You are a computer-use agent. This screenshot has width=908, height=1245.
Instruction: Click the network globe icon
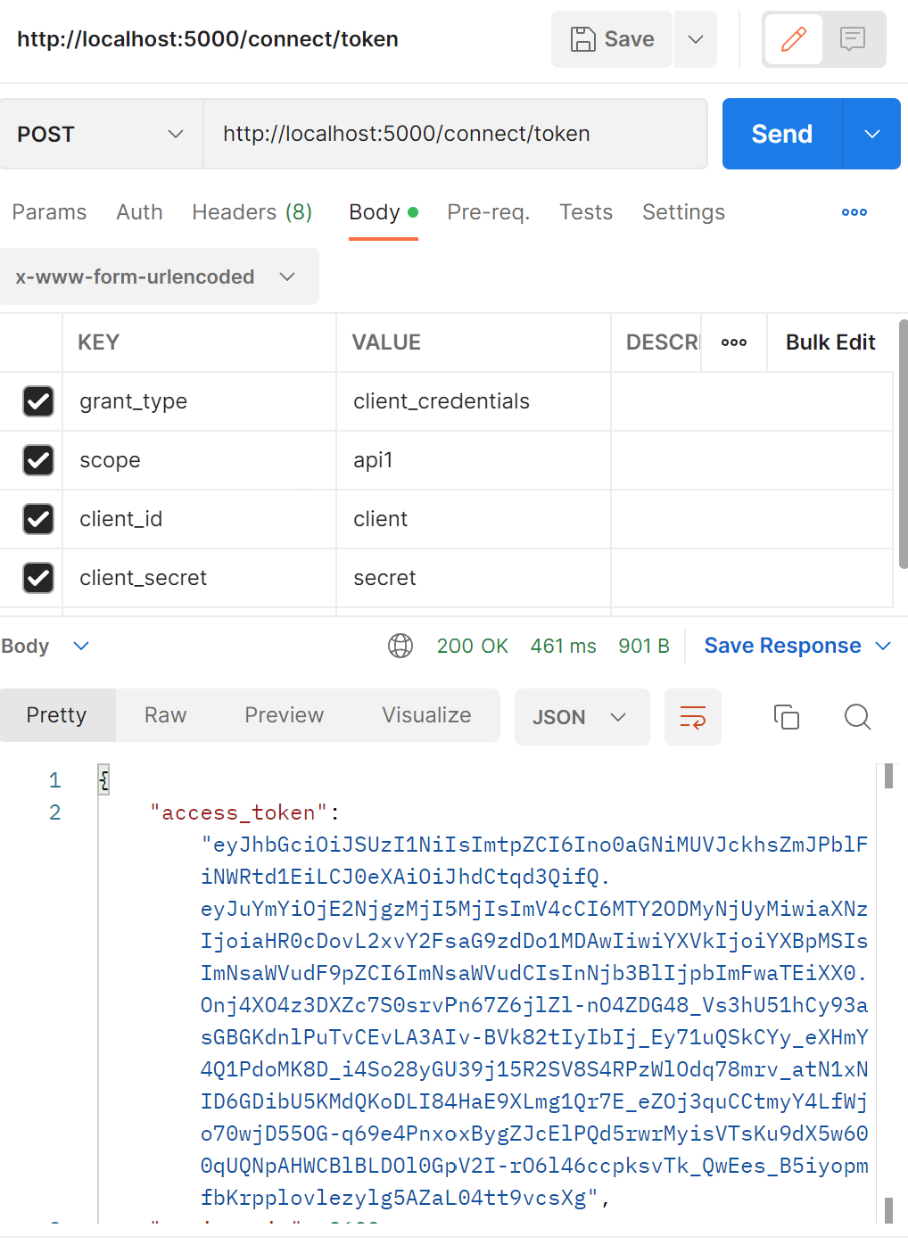click(x=400, y=646)
